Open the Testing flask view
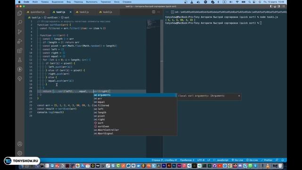Image resolution: width=302 pixels, height=170 pixels. point(20,60)
